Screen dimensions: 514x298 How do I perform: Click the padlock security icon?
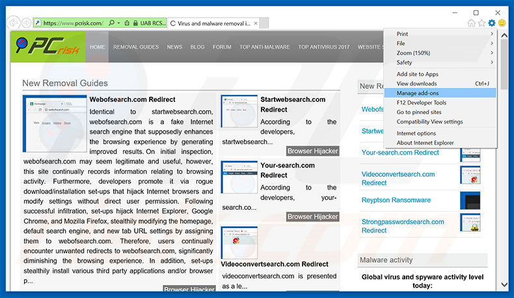[135, 23]
